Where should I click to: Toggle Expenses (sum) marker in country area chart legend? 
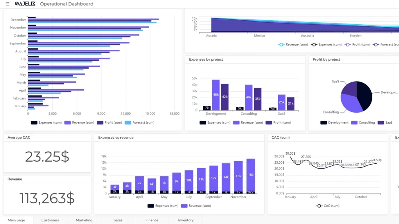pos(314,44)
